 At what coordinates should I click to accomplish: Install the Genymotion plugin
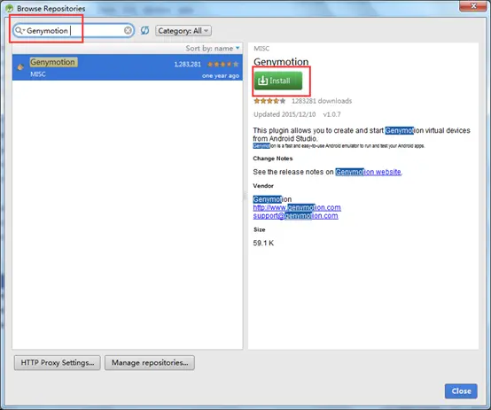(278, 81)
